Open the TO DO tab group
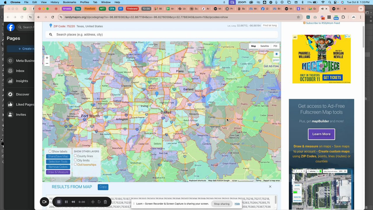This screenshot has width=373, height=210. tap(146, 9)
